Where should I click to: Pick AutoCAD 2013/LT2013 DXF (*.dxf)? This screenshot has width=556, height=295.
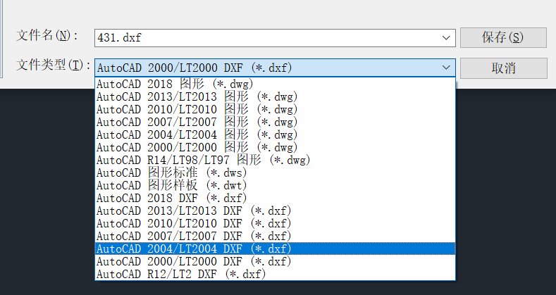[275, 211]
